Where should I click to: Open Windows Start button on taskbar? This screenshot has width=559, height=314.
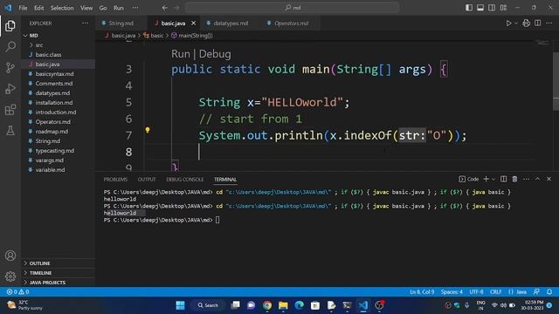point(181,305)
